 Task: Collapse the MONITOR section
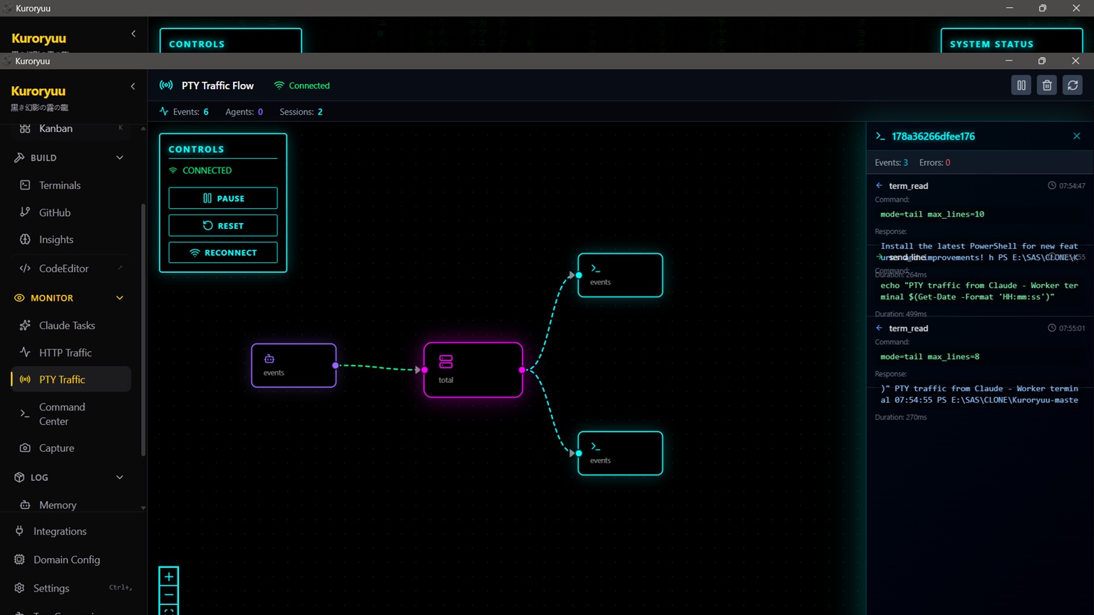point(119,298)
